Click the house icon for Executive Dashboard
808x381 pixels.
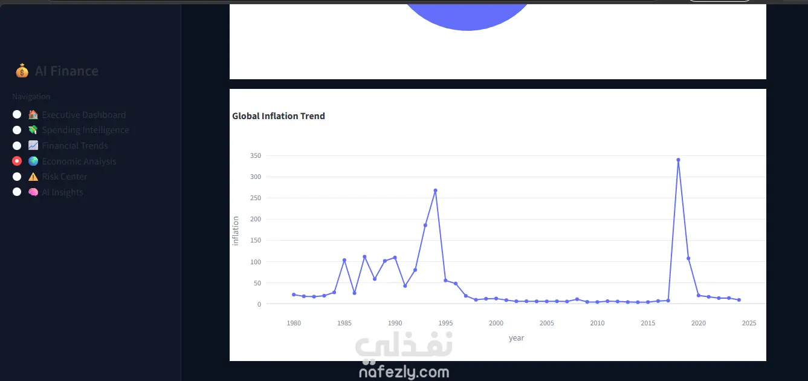click(33, 115)
